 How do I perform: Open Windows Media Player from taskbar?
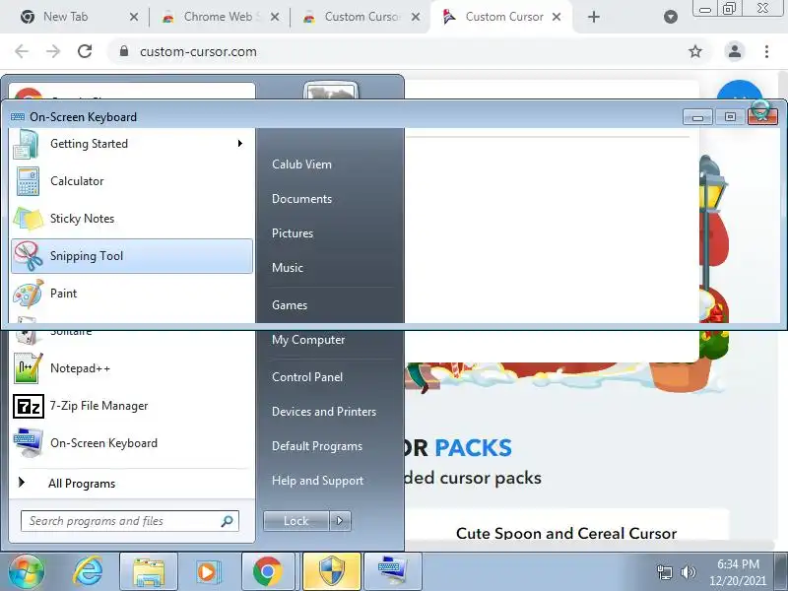208,571
